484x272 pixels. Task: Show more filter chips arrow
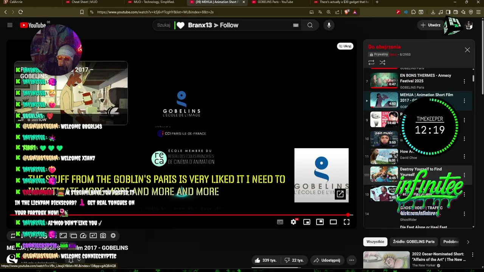pyautogui.click(x=468, y=242)
